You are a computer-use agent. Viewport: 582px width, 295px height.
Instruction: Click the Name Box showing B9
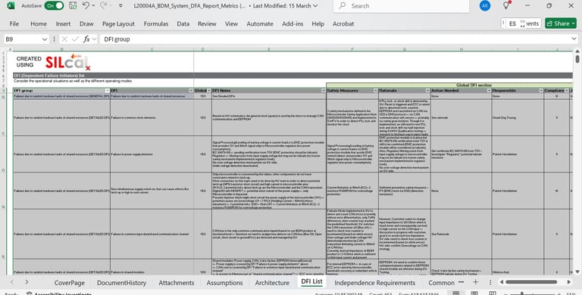22,39
